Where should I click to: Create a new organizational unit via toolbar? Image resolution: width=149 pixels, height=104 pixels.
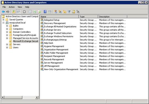[65, 12]
